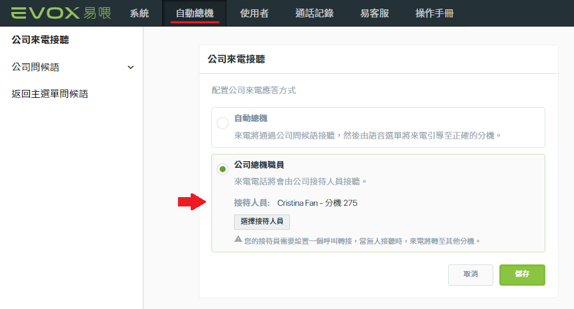Image resolution: width=574 pixels, height=309 pixels.
Task: Click the 來電電話將會由公司接待人員接聽 description
Action: click(301, 181)
